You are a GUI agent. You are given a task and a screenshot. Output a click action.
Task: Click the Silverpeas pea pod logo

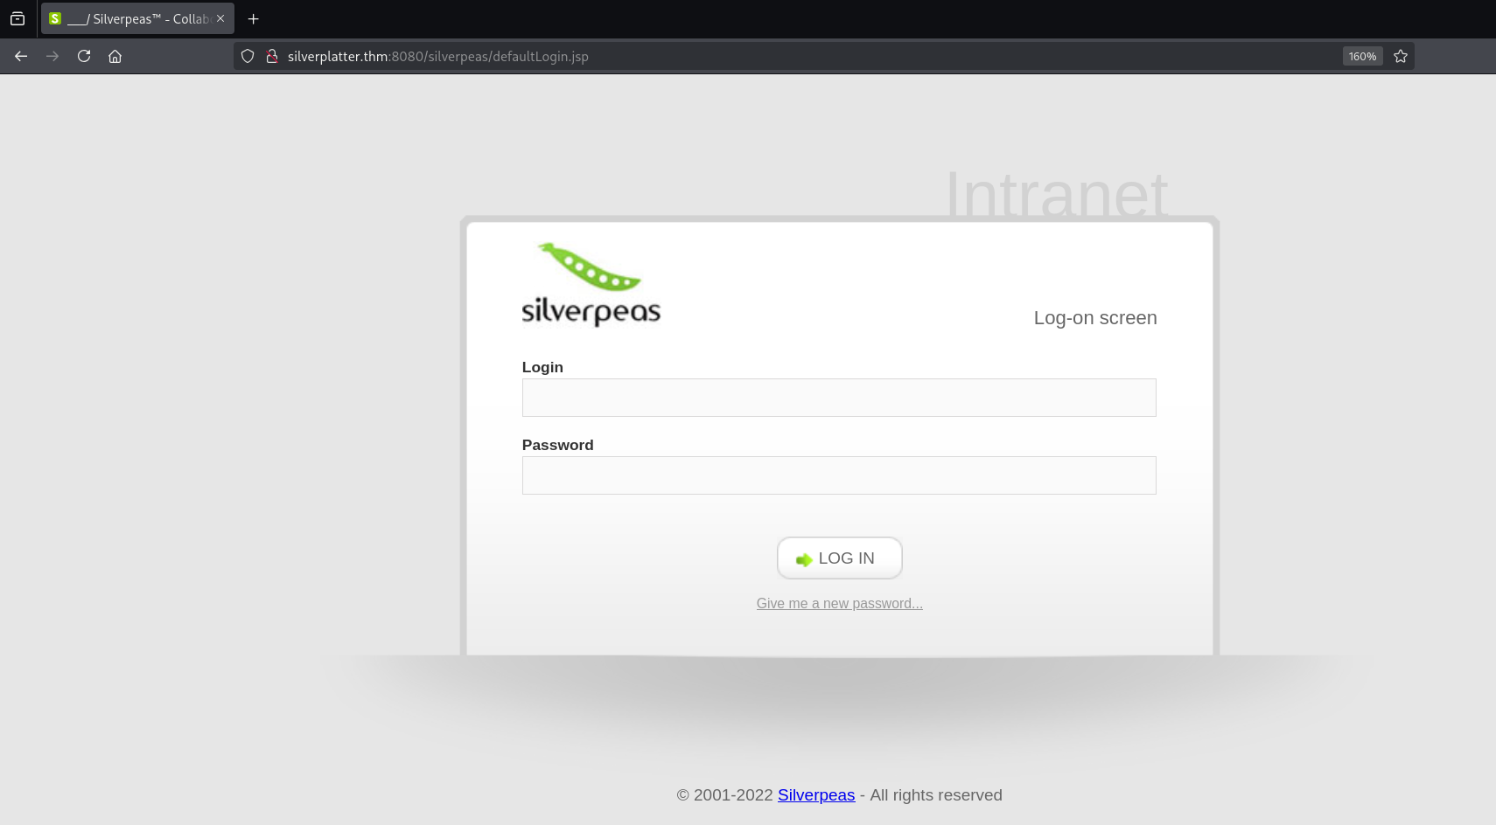coord(591,285)
